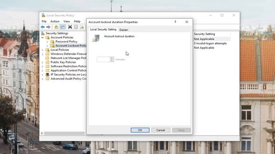Select the Local Security Setting tab
The width and height of the screenshot is (275, 154).
tap(103, 30)
